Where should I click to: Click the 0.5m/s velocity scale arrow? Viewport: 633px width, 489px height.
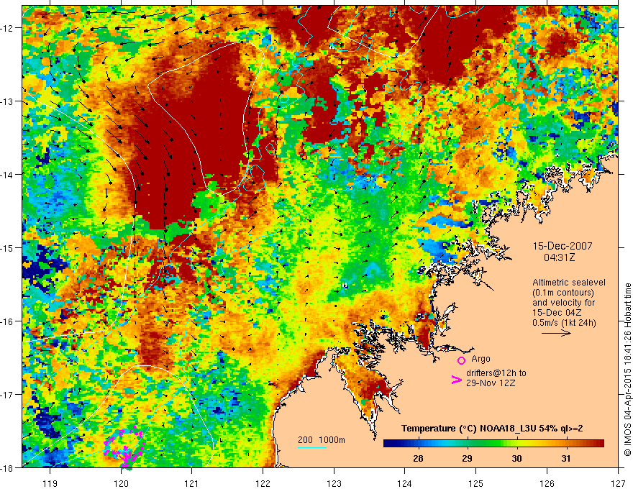556,333
